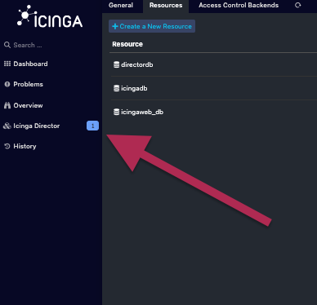The width and height of the screenshot is (317, 305).
Task: Click the database icon beside icingadb
Action: tap(116, 88)
